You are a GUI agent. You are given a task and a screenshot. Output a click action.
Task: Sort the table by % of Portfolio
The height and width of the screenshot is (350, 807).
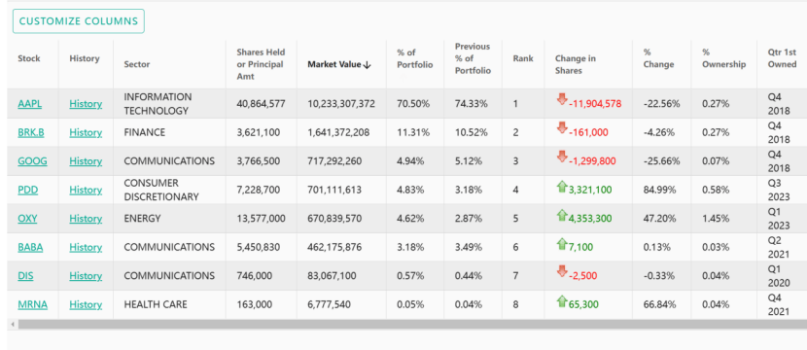point(415,58)
